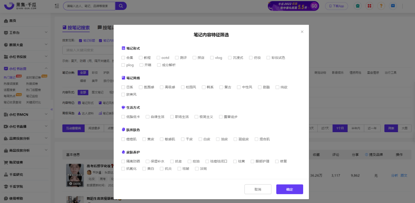The width and height of the screenshot is (415, 203).
Task: Open the blue mail messages icon
Action: point(393,6)
